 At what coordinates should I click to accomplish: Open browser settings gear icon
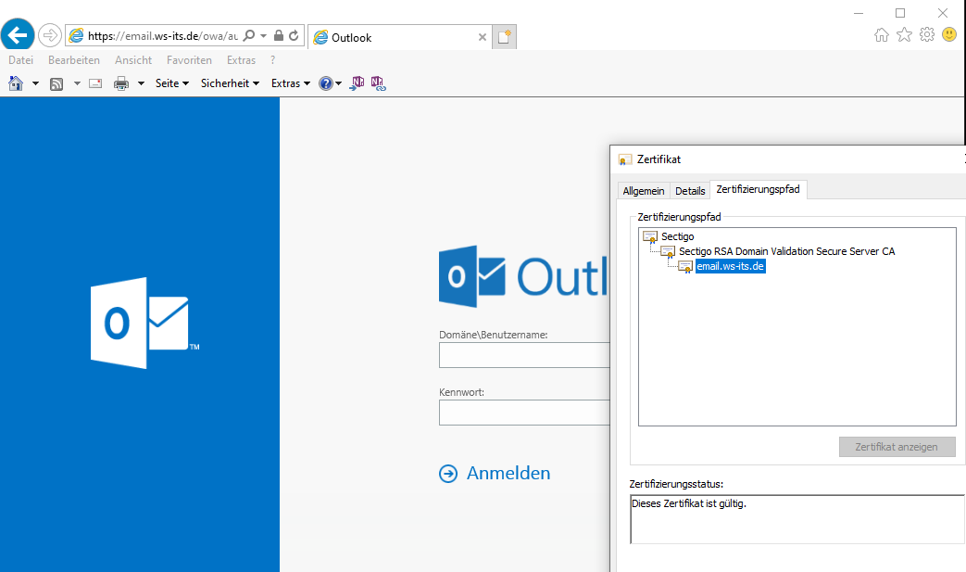coord(927,34)
